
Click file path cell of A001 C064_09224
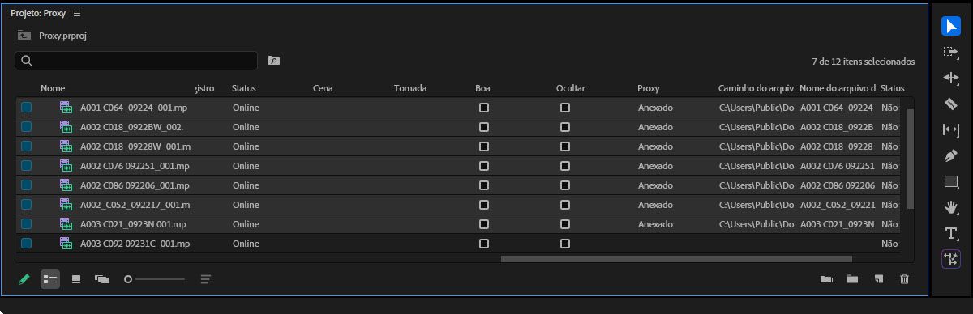point(757,108)
